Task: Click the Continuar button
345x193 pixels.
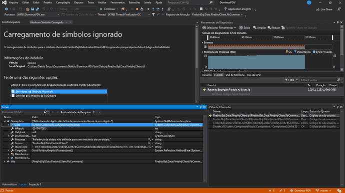Action: click(108, 9)
